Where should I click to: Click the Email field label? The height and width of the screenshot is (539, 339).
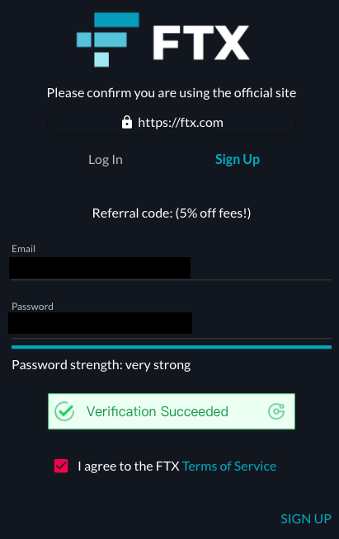pos(23,249)
